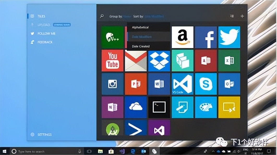
Task: Open the Windows Start menu
Action: click(4, 151)
